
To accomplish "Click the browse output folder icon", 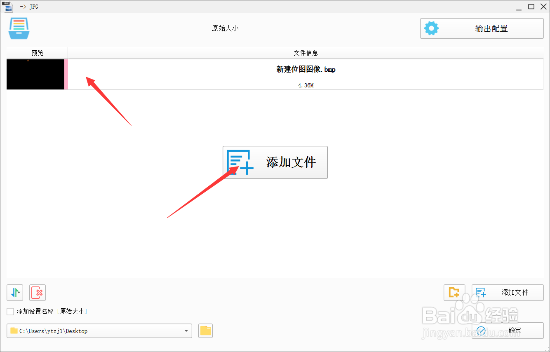I will coord(205,331).
